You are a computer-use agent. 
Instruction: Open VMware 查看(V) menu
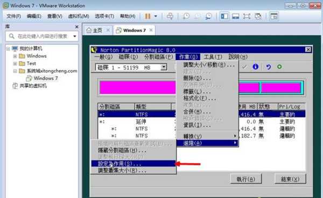point(54,16)
